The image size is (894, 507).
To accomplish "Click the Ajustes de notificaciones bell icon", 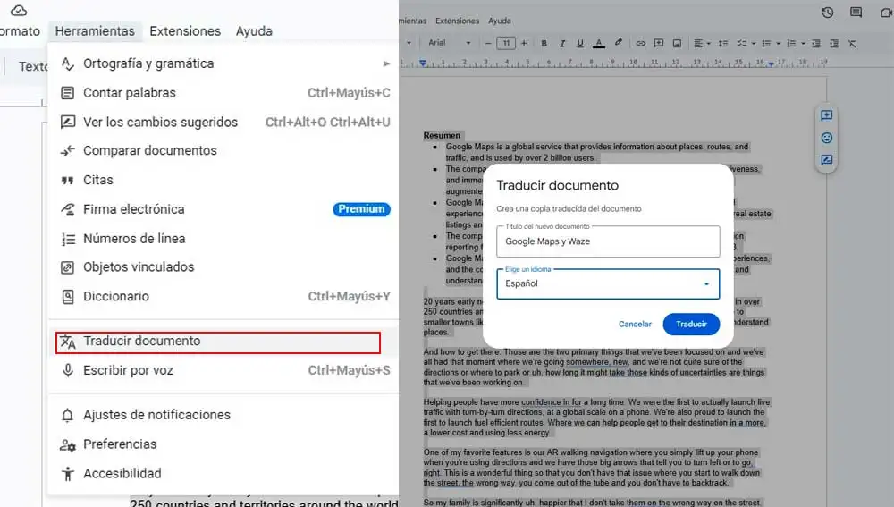I will 67,415.
